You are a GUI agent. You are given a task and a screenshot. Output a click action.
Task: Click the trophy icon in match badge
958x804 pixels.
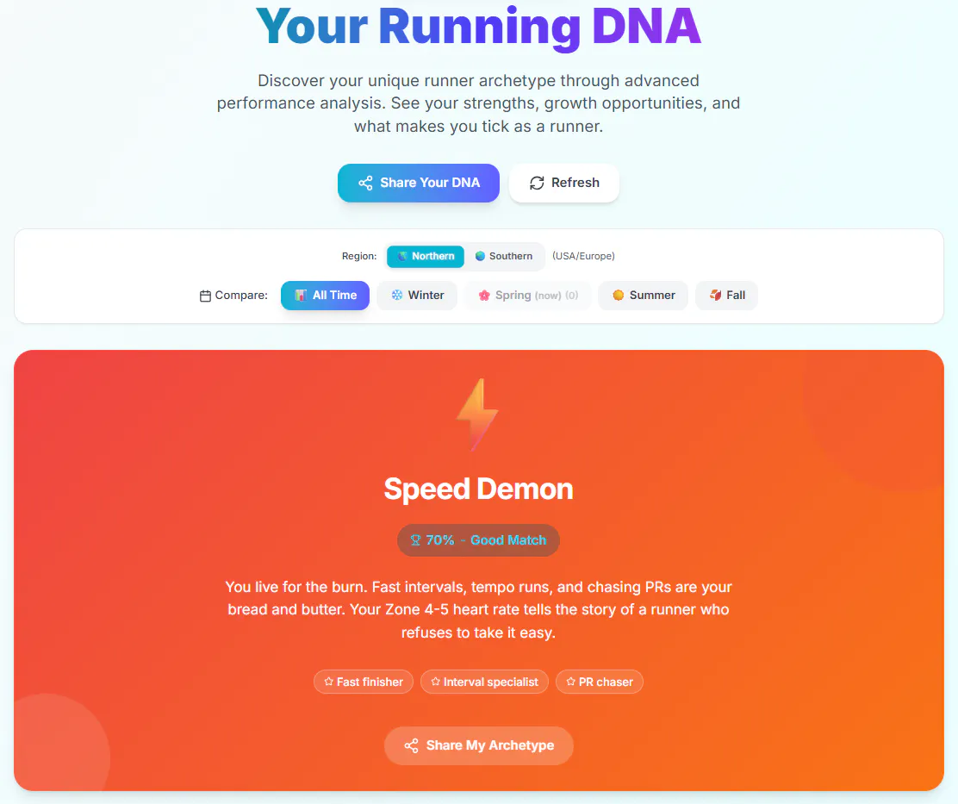click(x=415, y=540)
